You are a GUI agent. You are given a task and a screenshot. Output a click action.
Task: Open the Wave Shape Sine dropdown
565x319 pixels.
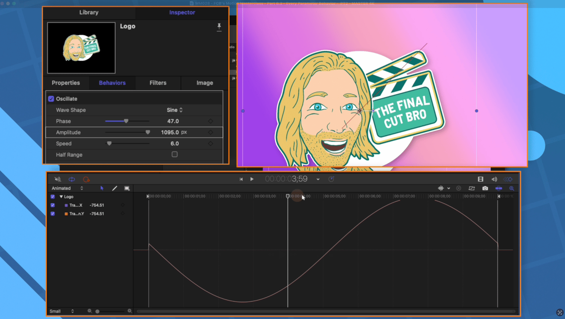click(175, 110)
